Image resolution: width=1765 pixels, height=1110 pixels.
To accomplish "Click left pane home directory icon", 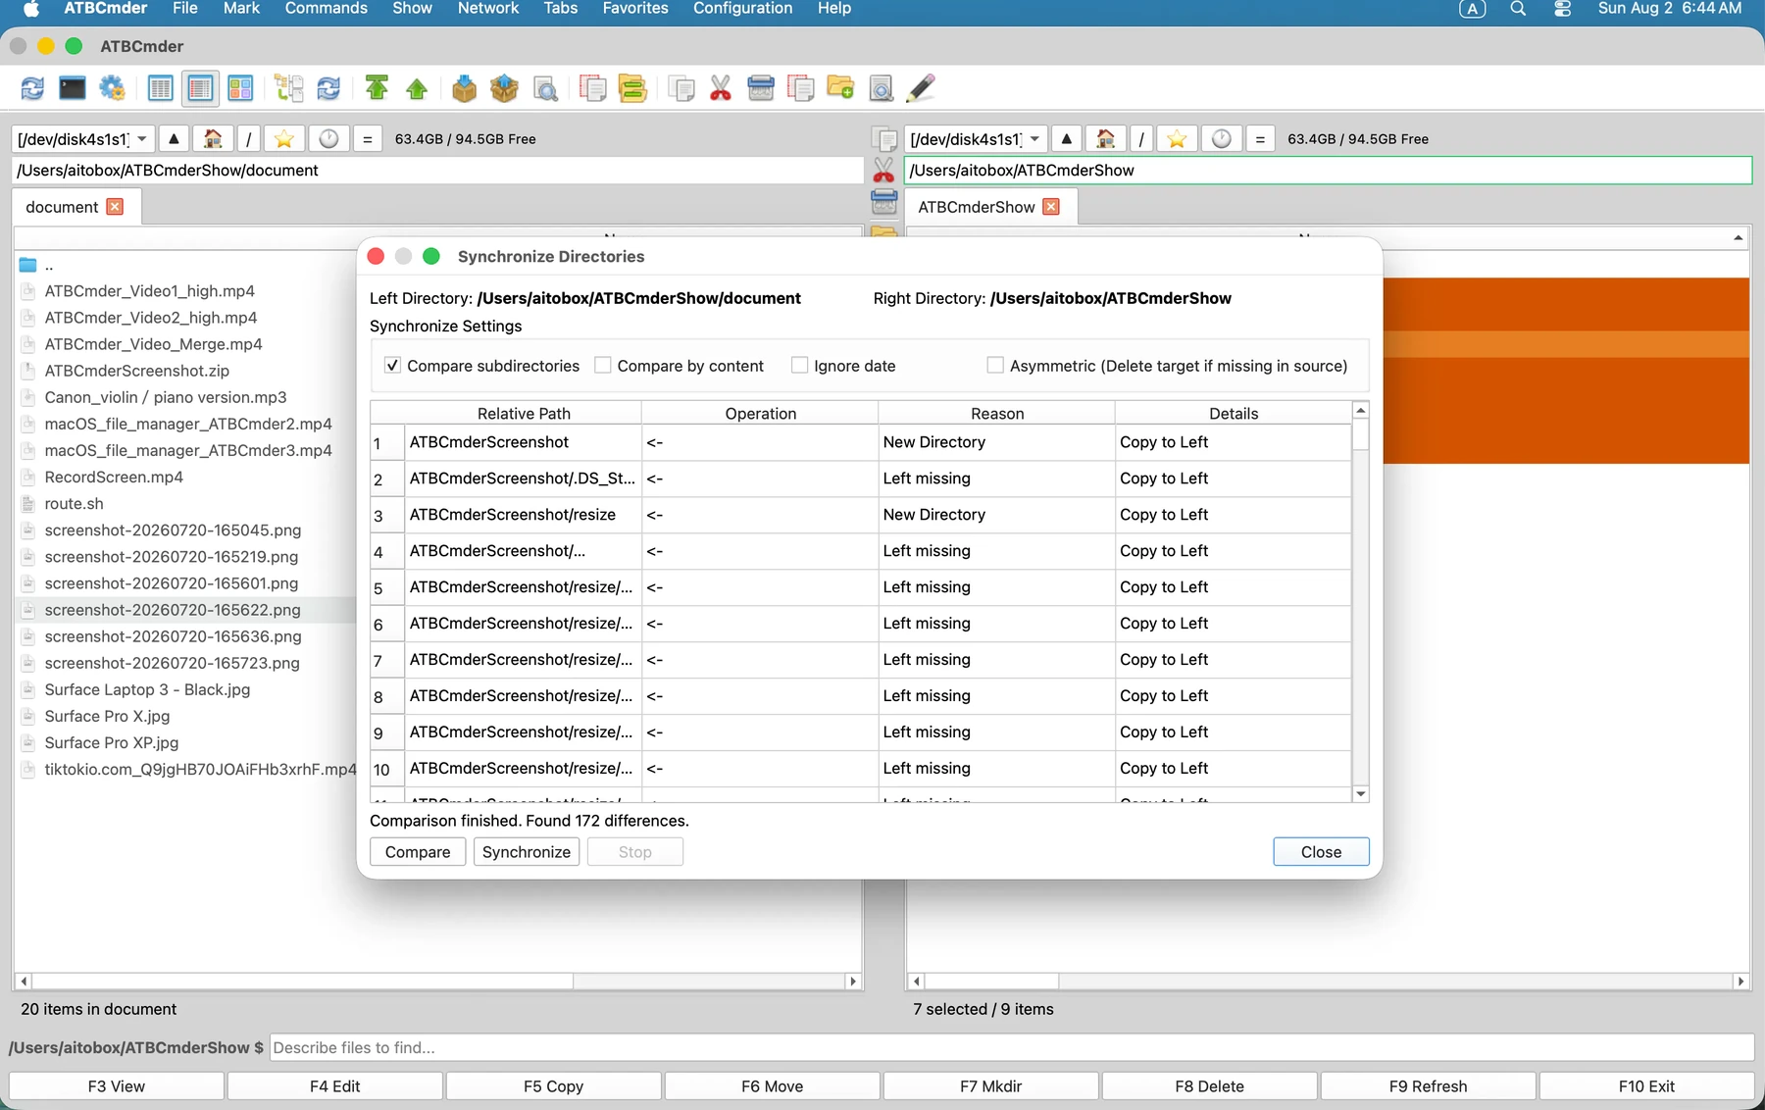I will [x=213, y=139].
